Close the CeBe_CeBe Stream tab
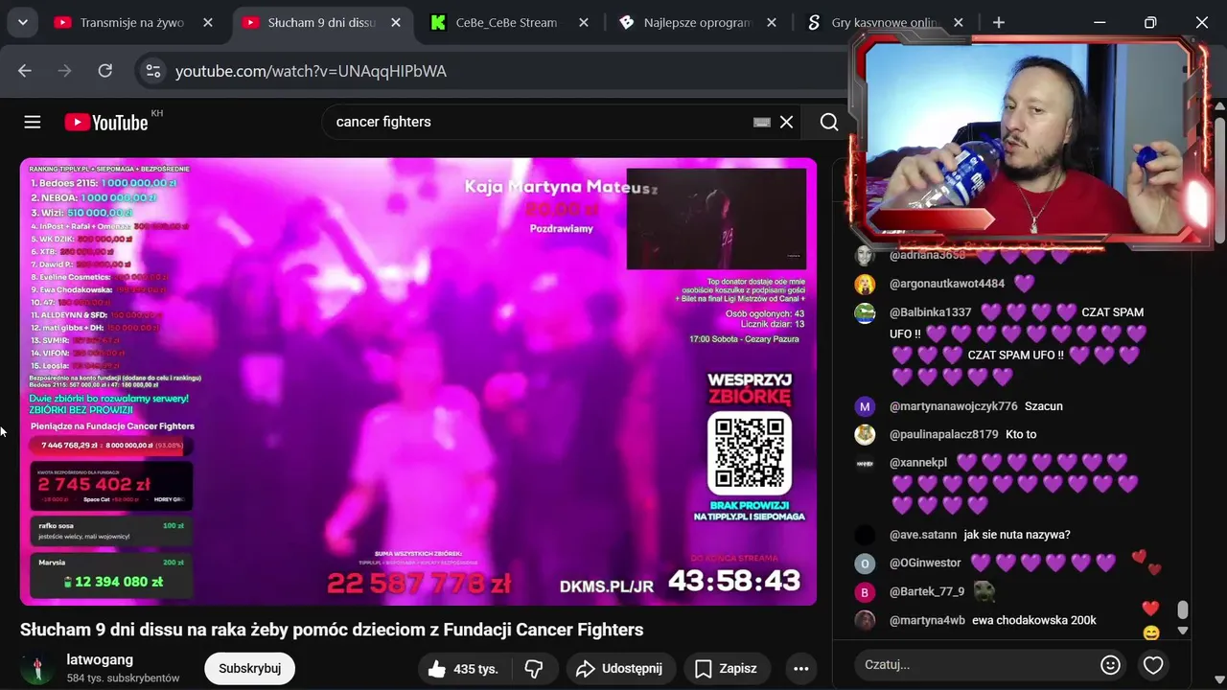This screenshot has width=1227, height=690. pyautogui.click(x=584, y=22)
